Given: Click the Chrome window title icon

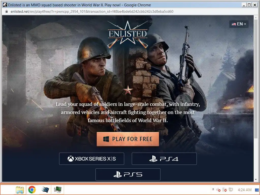Looking at the screenshot, I should [x=5, y=5].
